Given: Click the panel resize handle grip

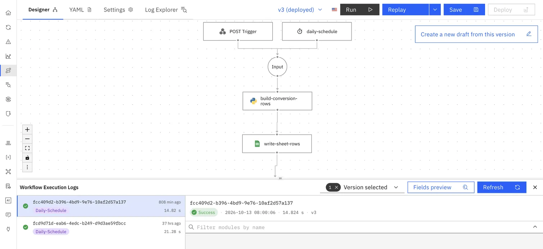Looking at the screenshot, I should [280, 178].
